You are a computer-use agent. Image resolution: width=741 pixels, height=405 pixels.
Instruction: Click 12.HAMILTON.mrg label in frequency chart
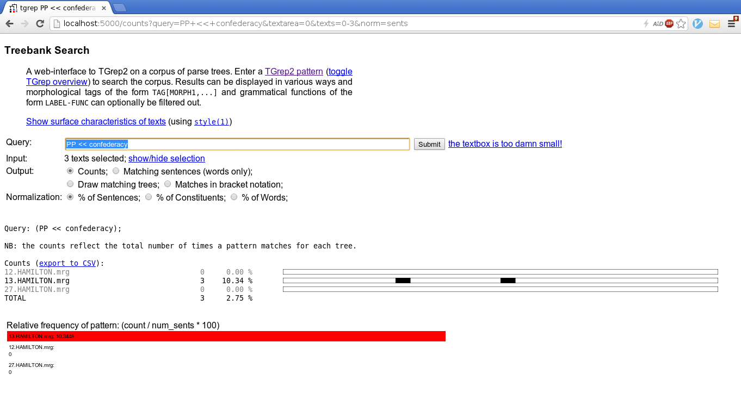pos(32,347)
